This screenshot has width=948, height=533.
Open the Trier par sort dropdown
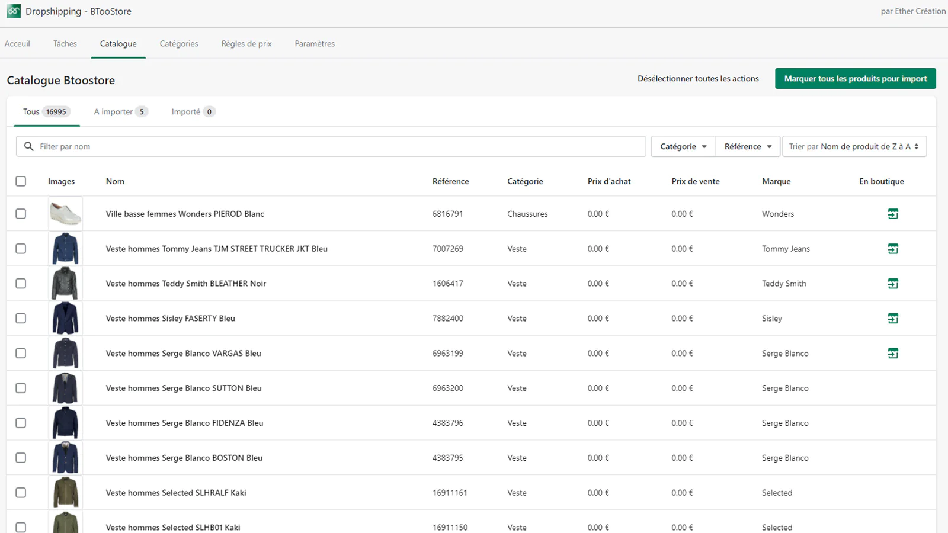[854, 146]
